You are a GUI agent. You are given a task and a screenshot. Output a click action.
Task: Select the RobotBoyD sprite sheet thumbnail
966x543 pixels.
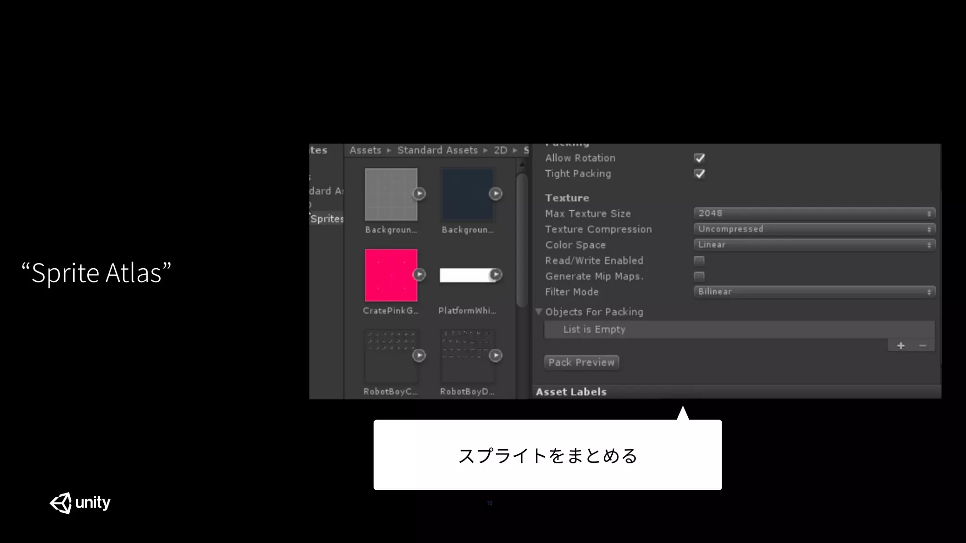click(467, 356)
